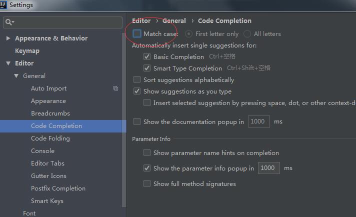Viewport: 356px width, 217px height.
Task: Choose the All letters radio option
Action: click(x=247, y=34)
